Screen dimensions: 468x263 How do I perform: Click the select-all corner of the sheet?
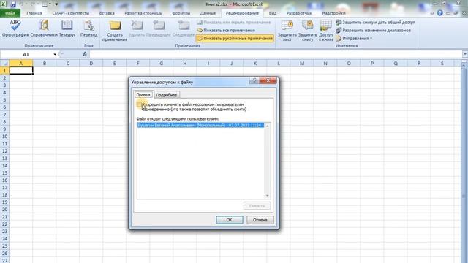click(4, 64)
